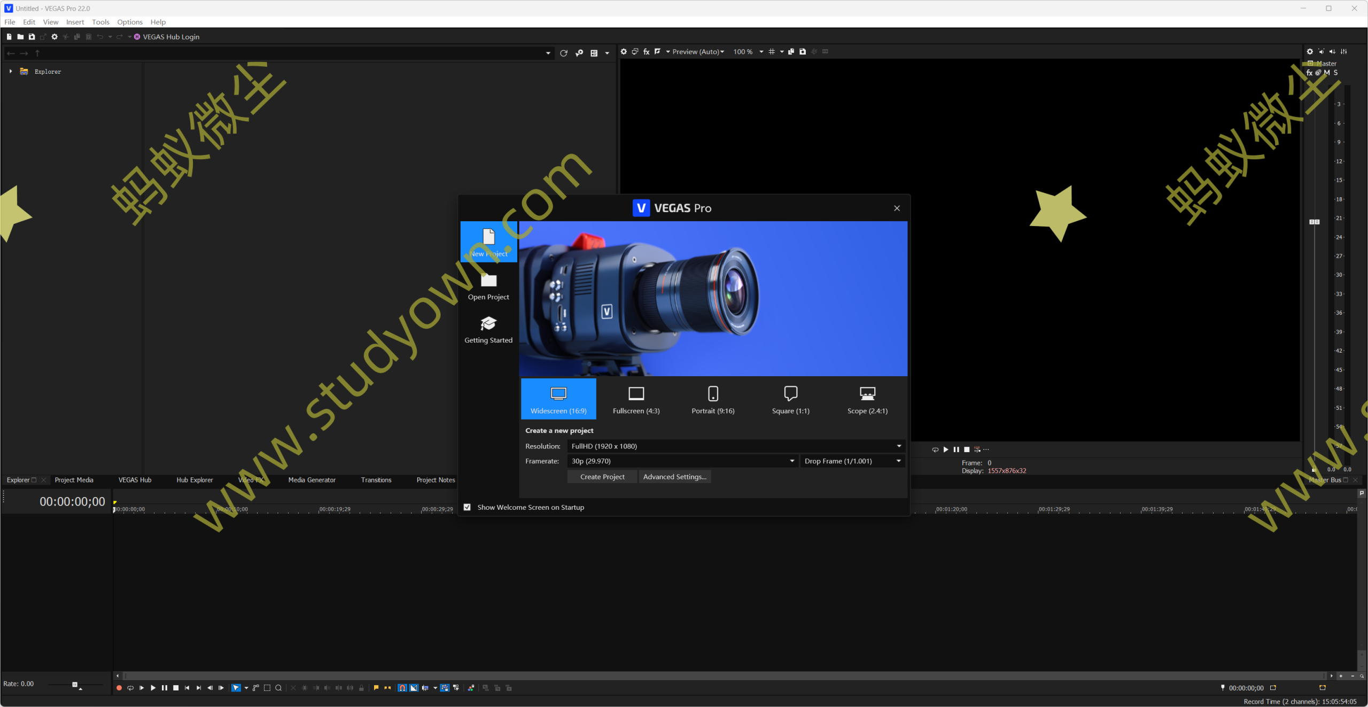
Task: Uncheck Show Welcome Screen on Startup
Action: (x=468, y=507)
